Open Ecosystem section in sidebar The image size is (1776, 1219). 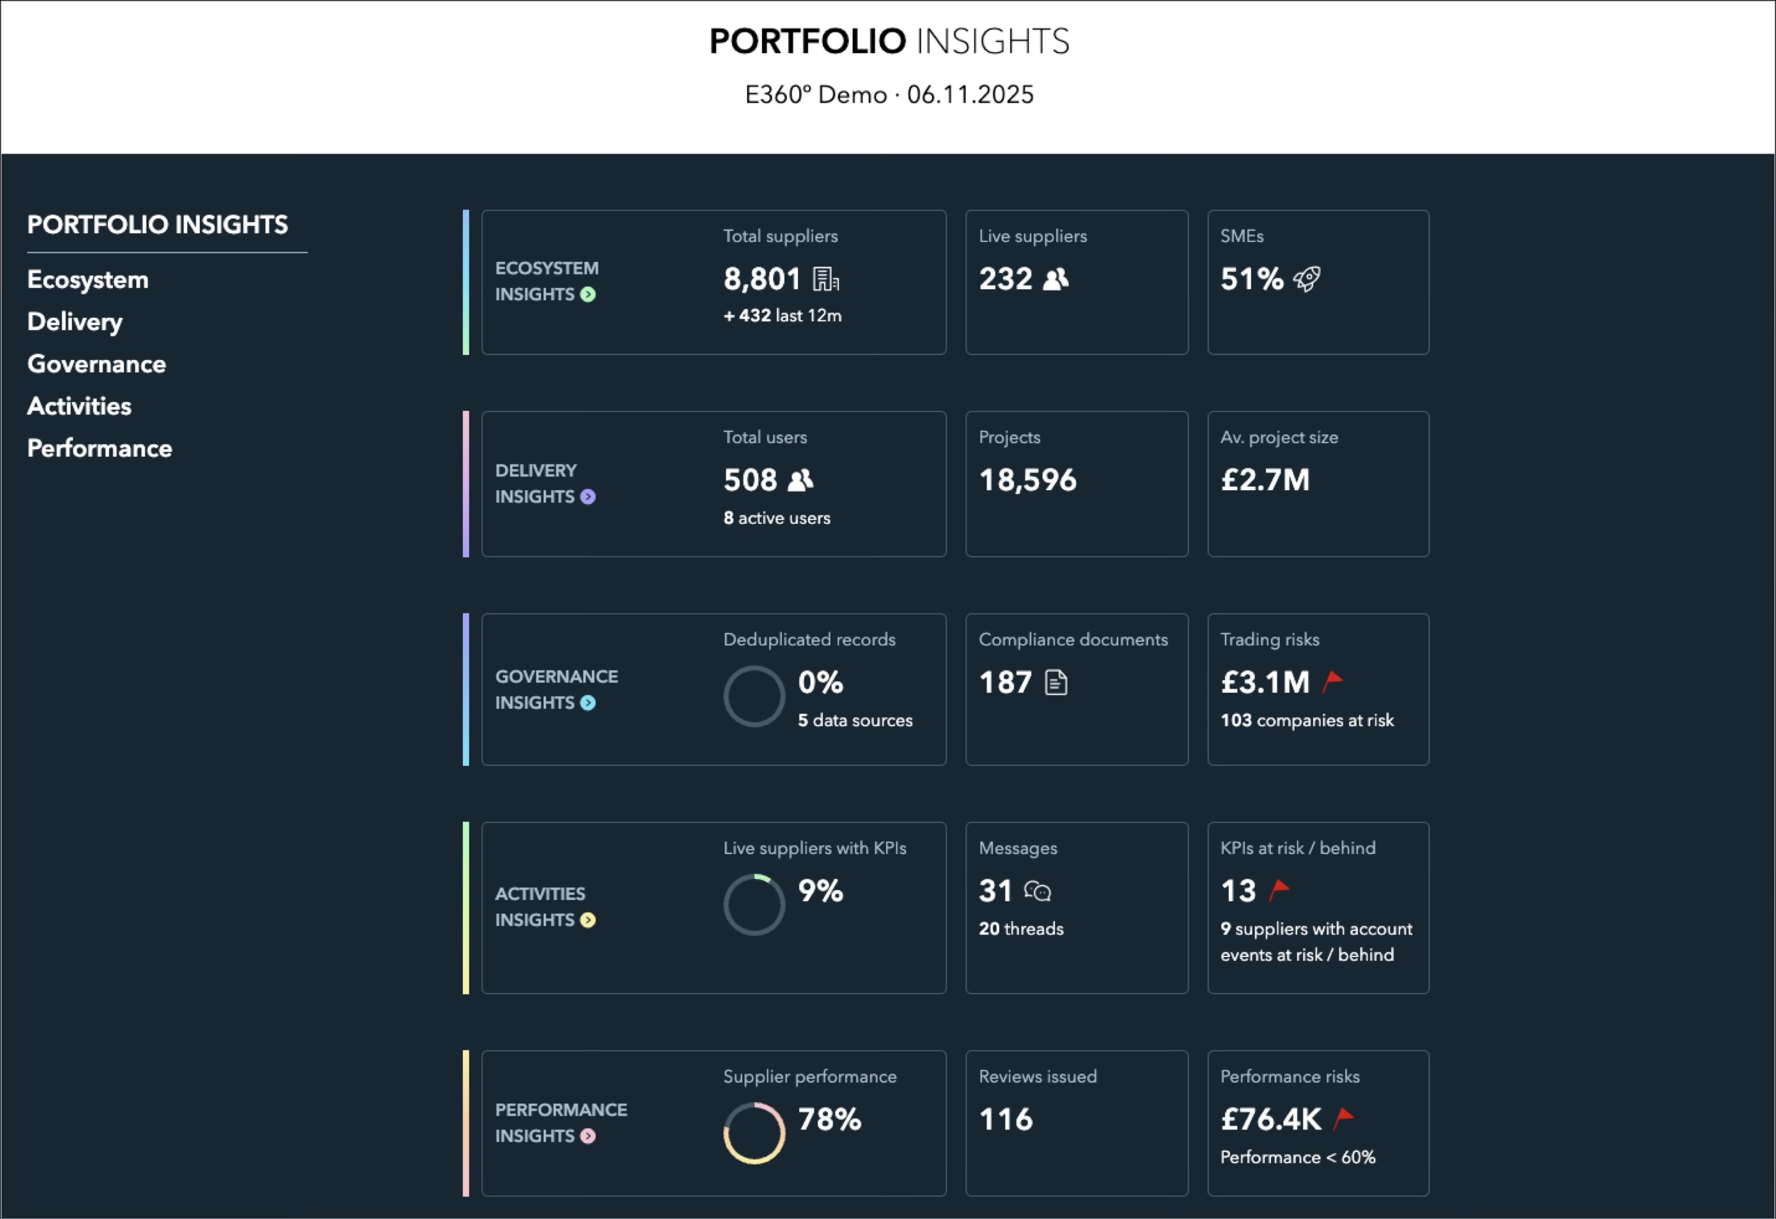click(88, 280)
